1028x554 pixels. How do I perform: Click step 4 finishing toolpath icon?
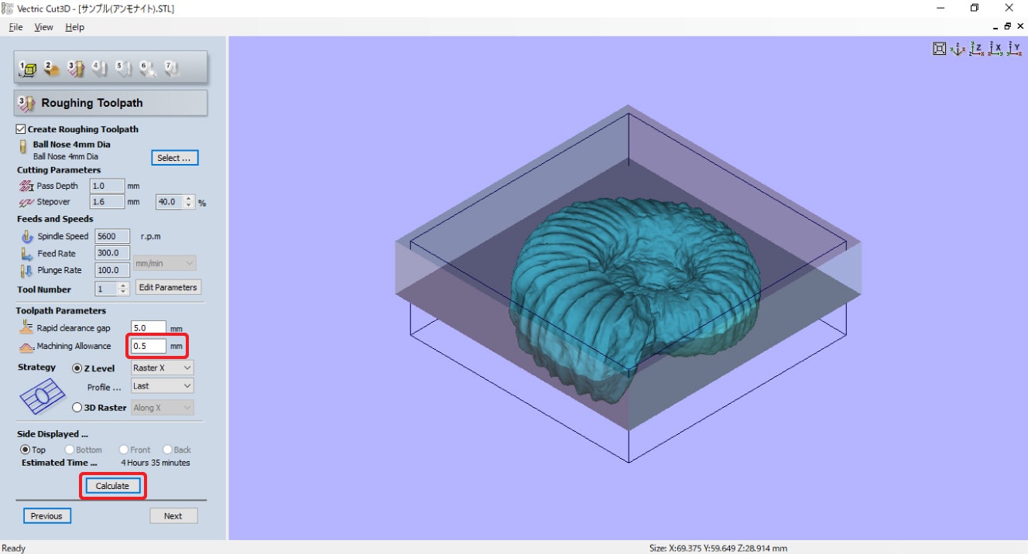[99, 69]
